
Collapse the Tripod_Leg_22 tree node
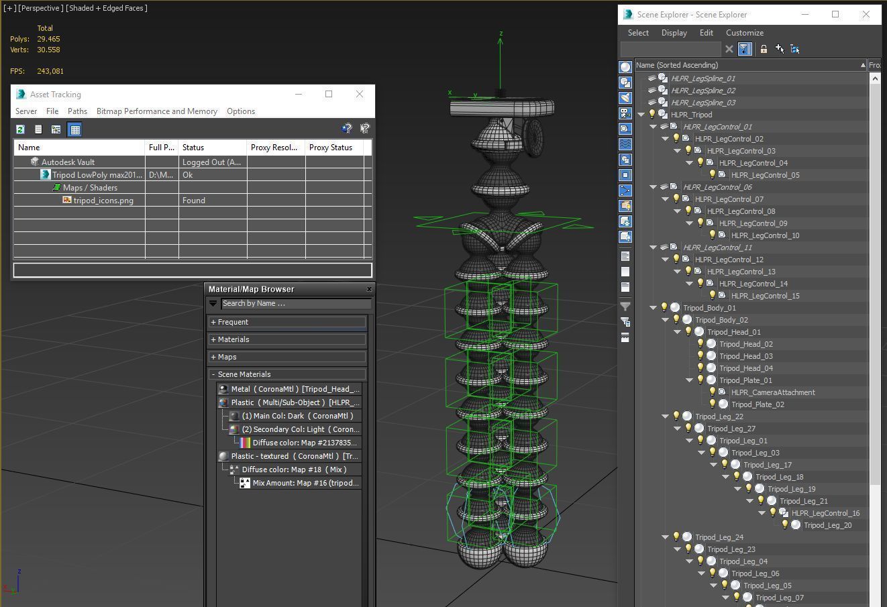point(666,417)
